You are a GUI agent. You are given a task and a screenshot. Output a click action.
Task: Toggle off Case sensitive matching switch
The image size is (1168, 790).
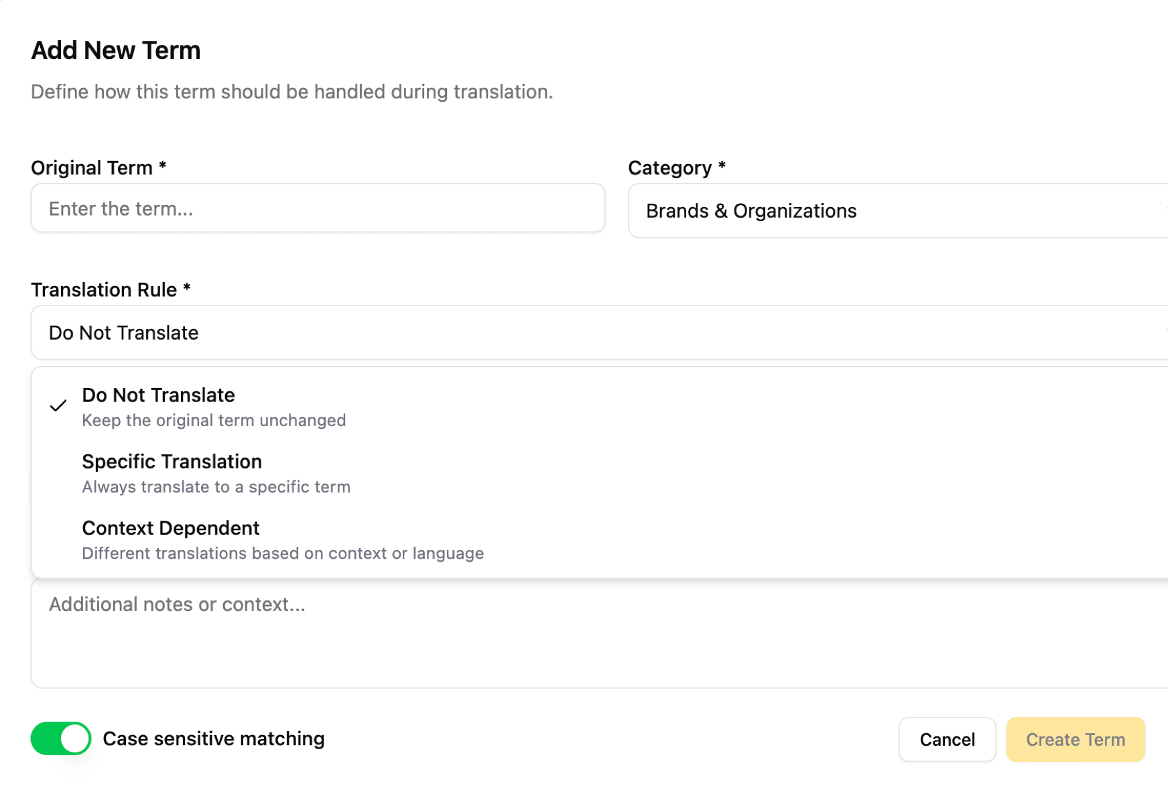[x=61, y=738]
